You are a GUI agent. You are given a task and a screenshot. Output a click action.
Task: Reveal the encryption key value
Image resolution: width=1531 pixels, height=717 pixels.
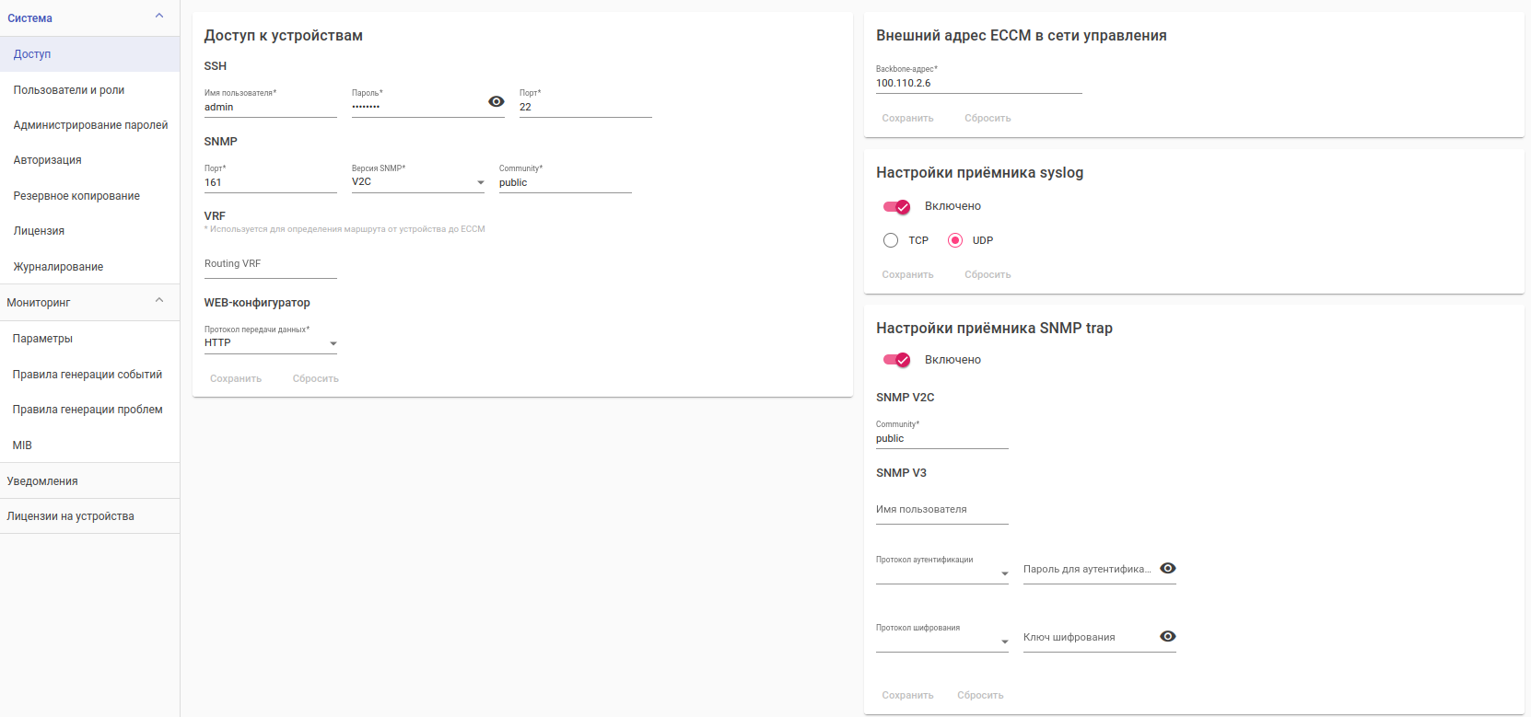tap(1168, 637)
